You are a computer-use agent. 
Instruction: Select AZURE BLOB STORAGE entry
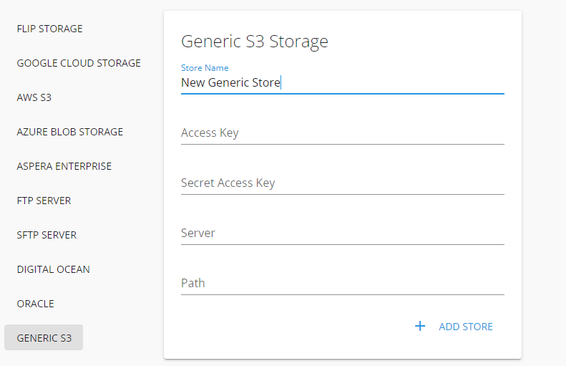point(70,132)
